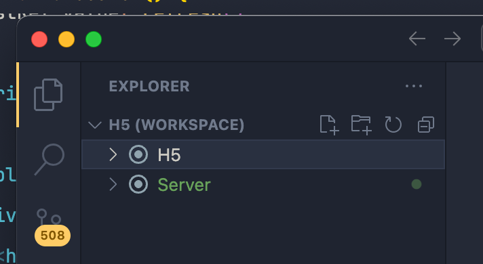Collapse the H5 (WORKSPACE) section chevron

95,125
